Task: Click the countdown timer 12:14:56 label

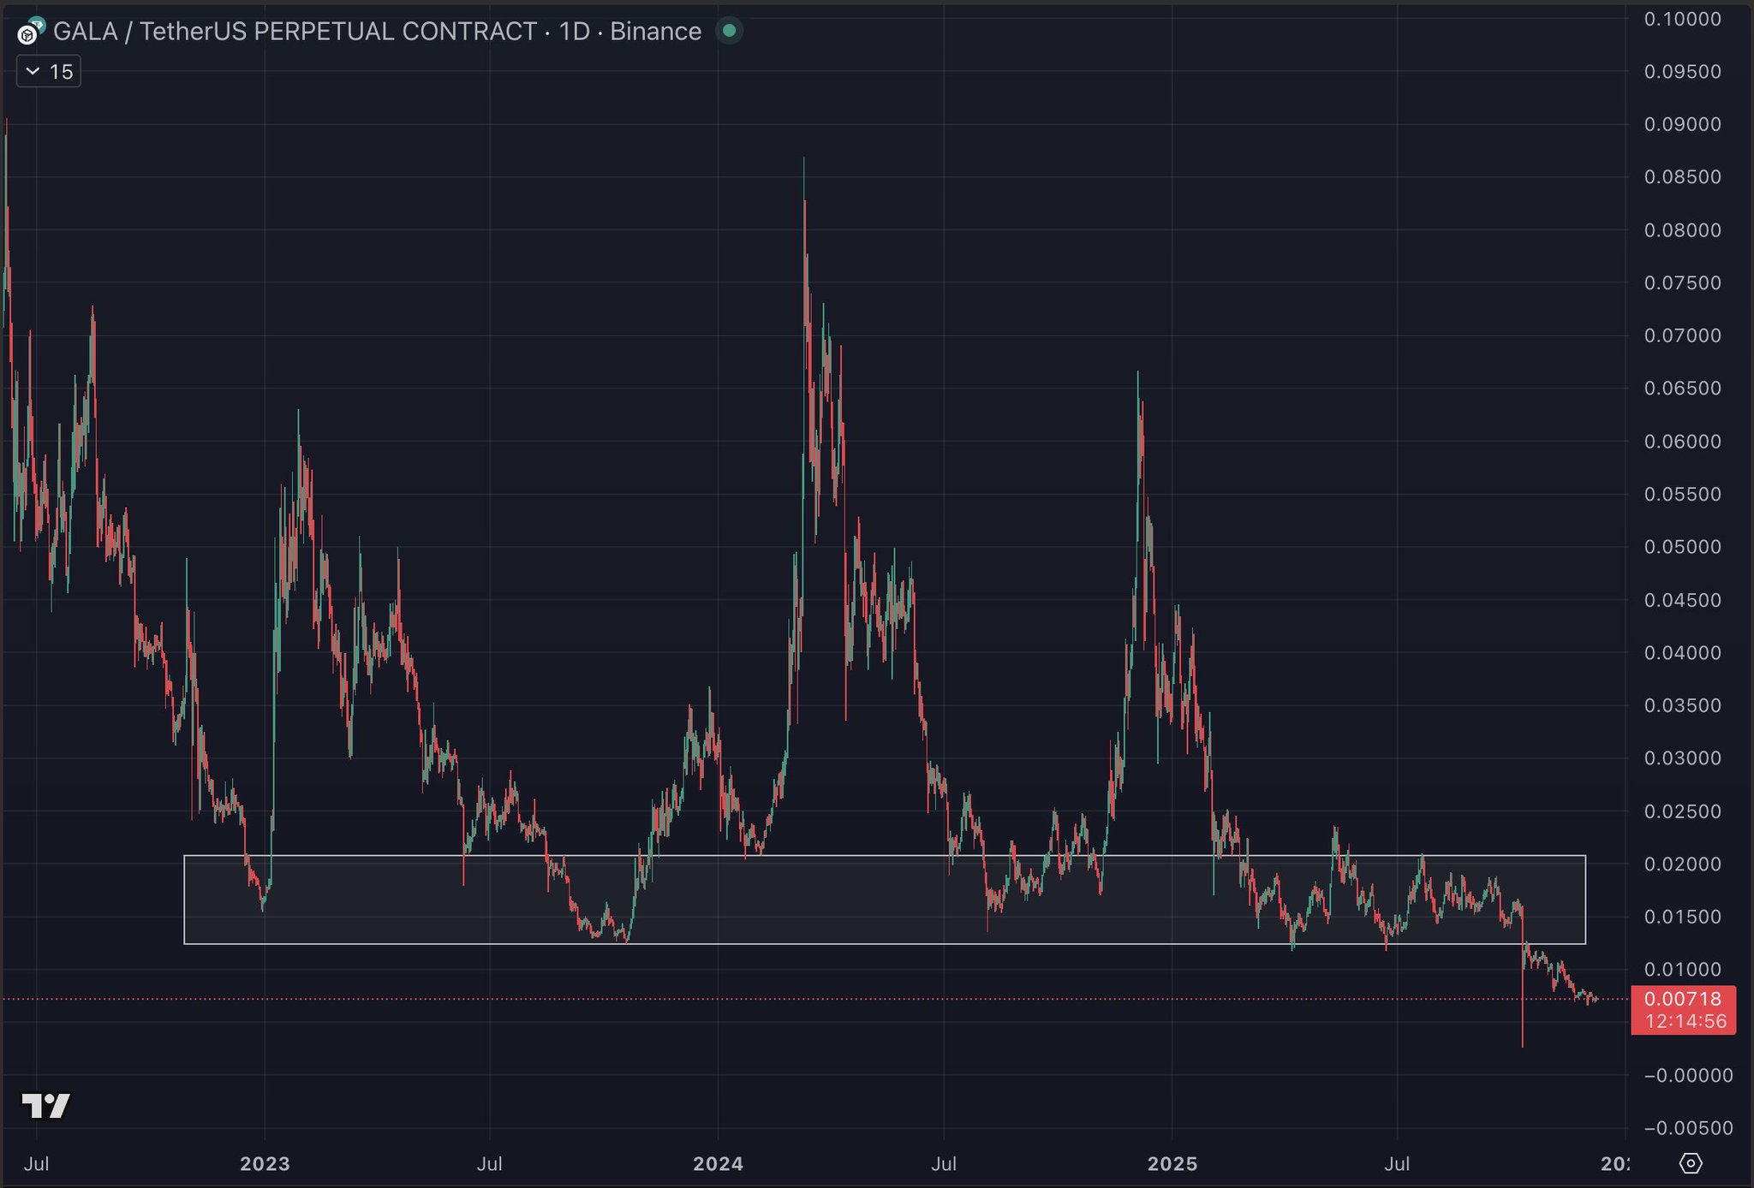Action: [x=1685, y=1021]
